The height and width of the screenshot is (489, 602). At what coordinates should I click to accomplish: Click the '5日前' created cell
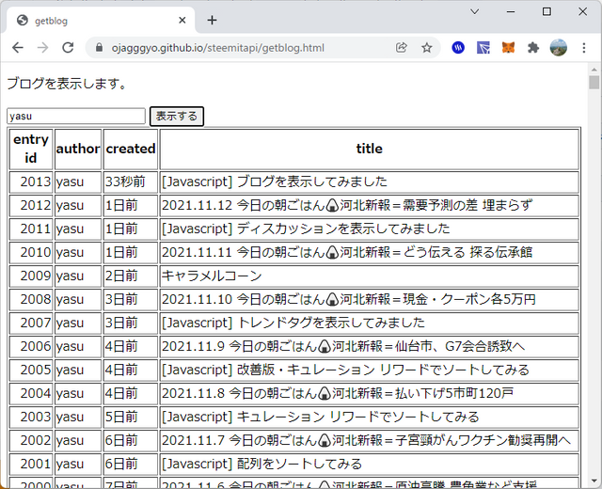131,417
